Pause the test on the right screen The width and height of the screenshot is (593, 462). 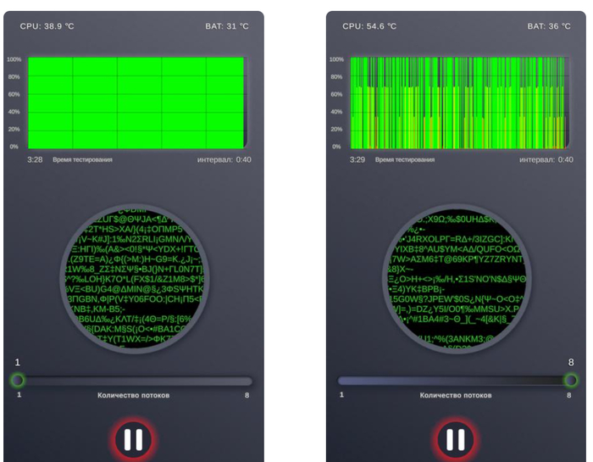tap(456, 439)
